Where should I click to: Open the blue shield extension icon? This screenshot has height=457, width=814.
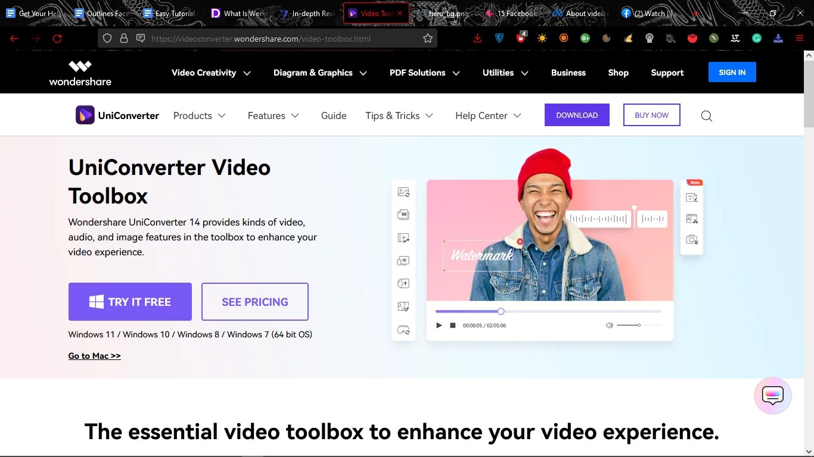499,39
